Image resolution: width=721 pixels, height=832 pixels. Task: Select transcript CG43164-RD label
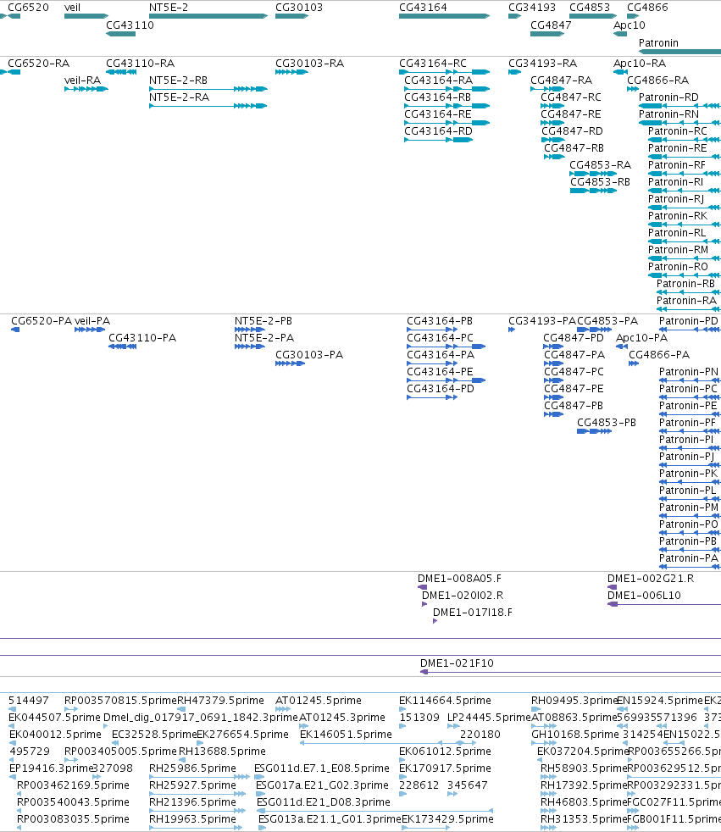tap(438, 131)
